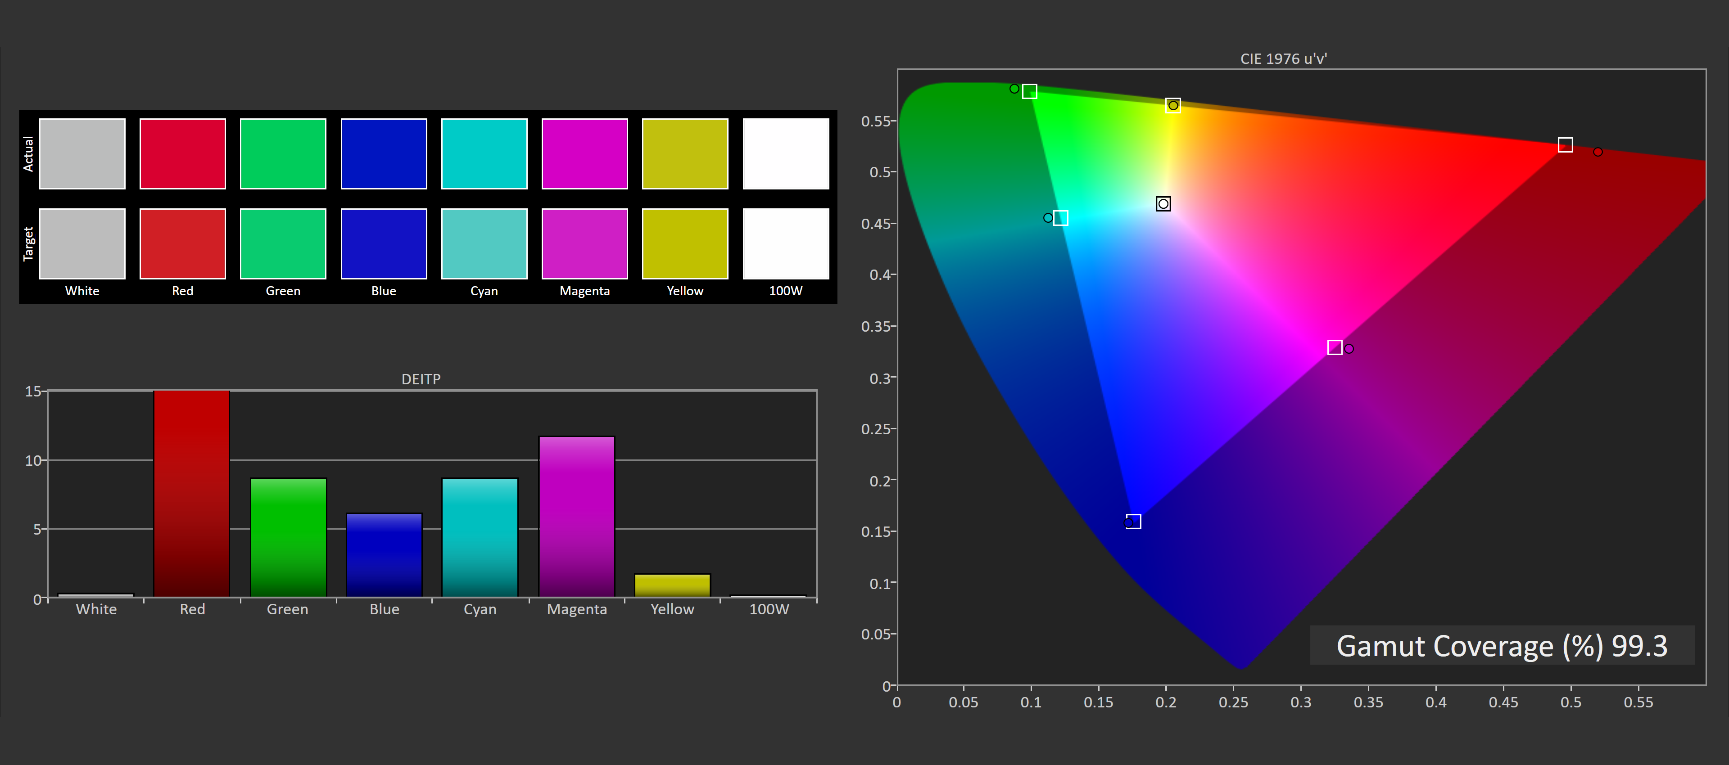Click the Red bar in DEITP chart

[191, 493]
